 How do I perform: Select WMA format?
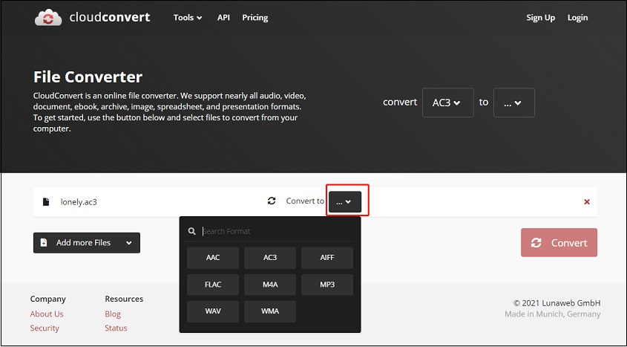click(270, 311)
